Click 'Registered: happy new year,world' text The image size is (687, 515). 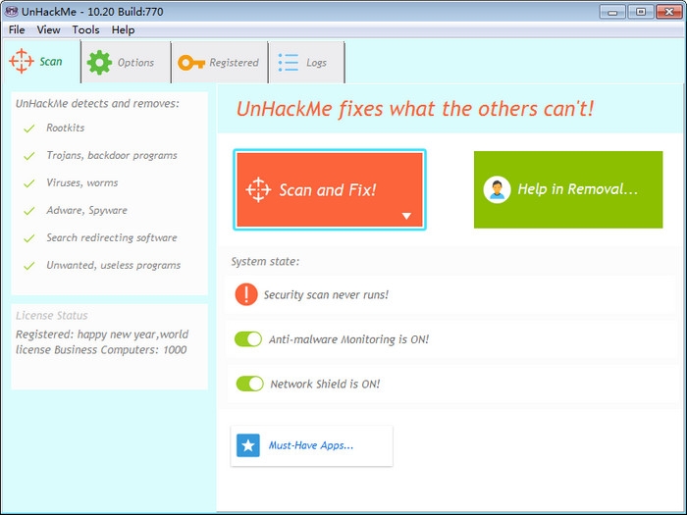[102, 335]
